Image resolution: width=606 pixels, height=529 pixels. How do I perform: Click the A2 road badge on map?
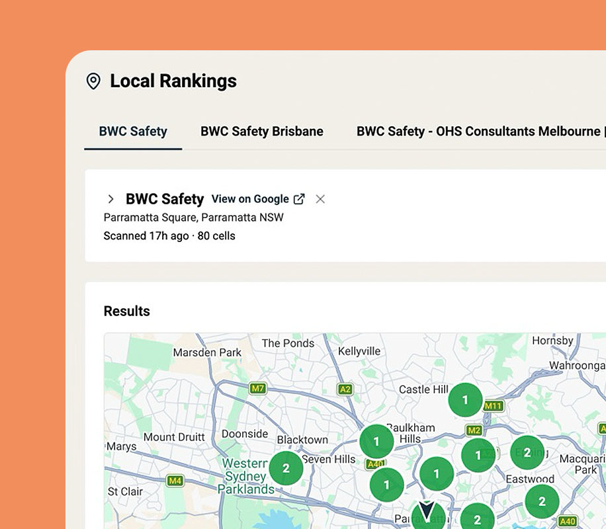tap(345, 389)
